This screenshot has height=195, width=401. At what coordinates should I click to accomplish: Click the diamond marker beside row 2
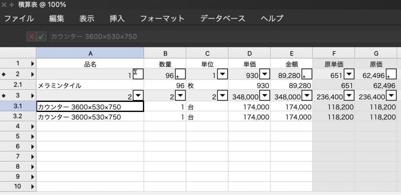4,74
